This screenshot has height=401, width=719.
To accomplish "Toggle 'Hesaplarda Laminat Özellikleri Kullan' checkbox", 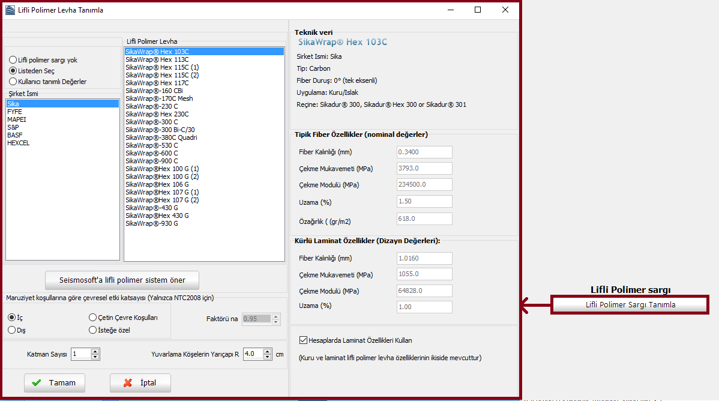I will click(x=302, y=340).
